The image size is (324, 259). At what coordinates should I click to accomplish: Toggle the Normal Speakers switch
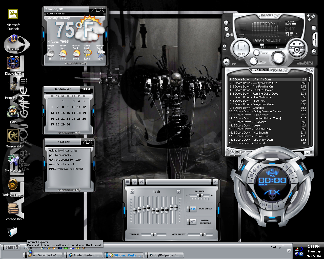(192, 222)
